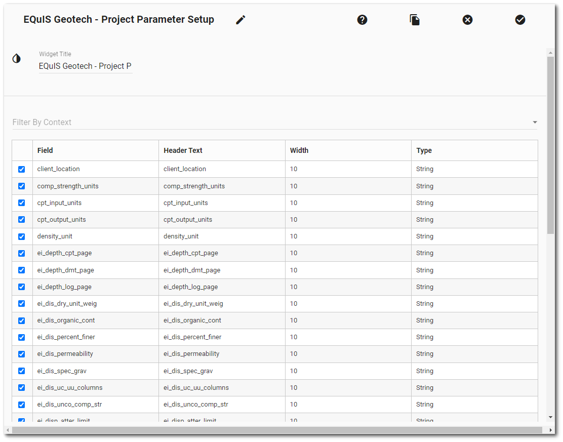Select the client_location Header Text cell
The image size is (563, 442).
(x=222, y=169)
